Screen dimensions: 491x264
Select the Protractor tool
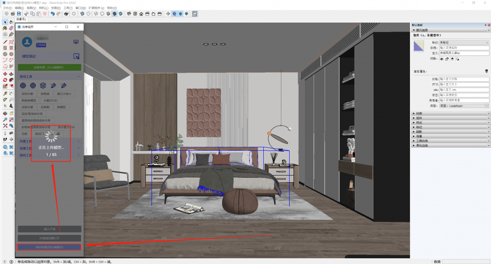click(x=5, y=99)
